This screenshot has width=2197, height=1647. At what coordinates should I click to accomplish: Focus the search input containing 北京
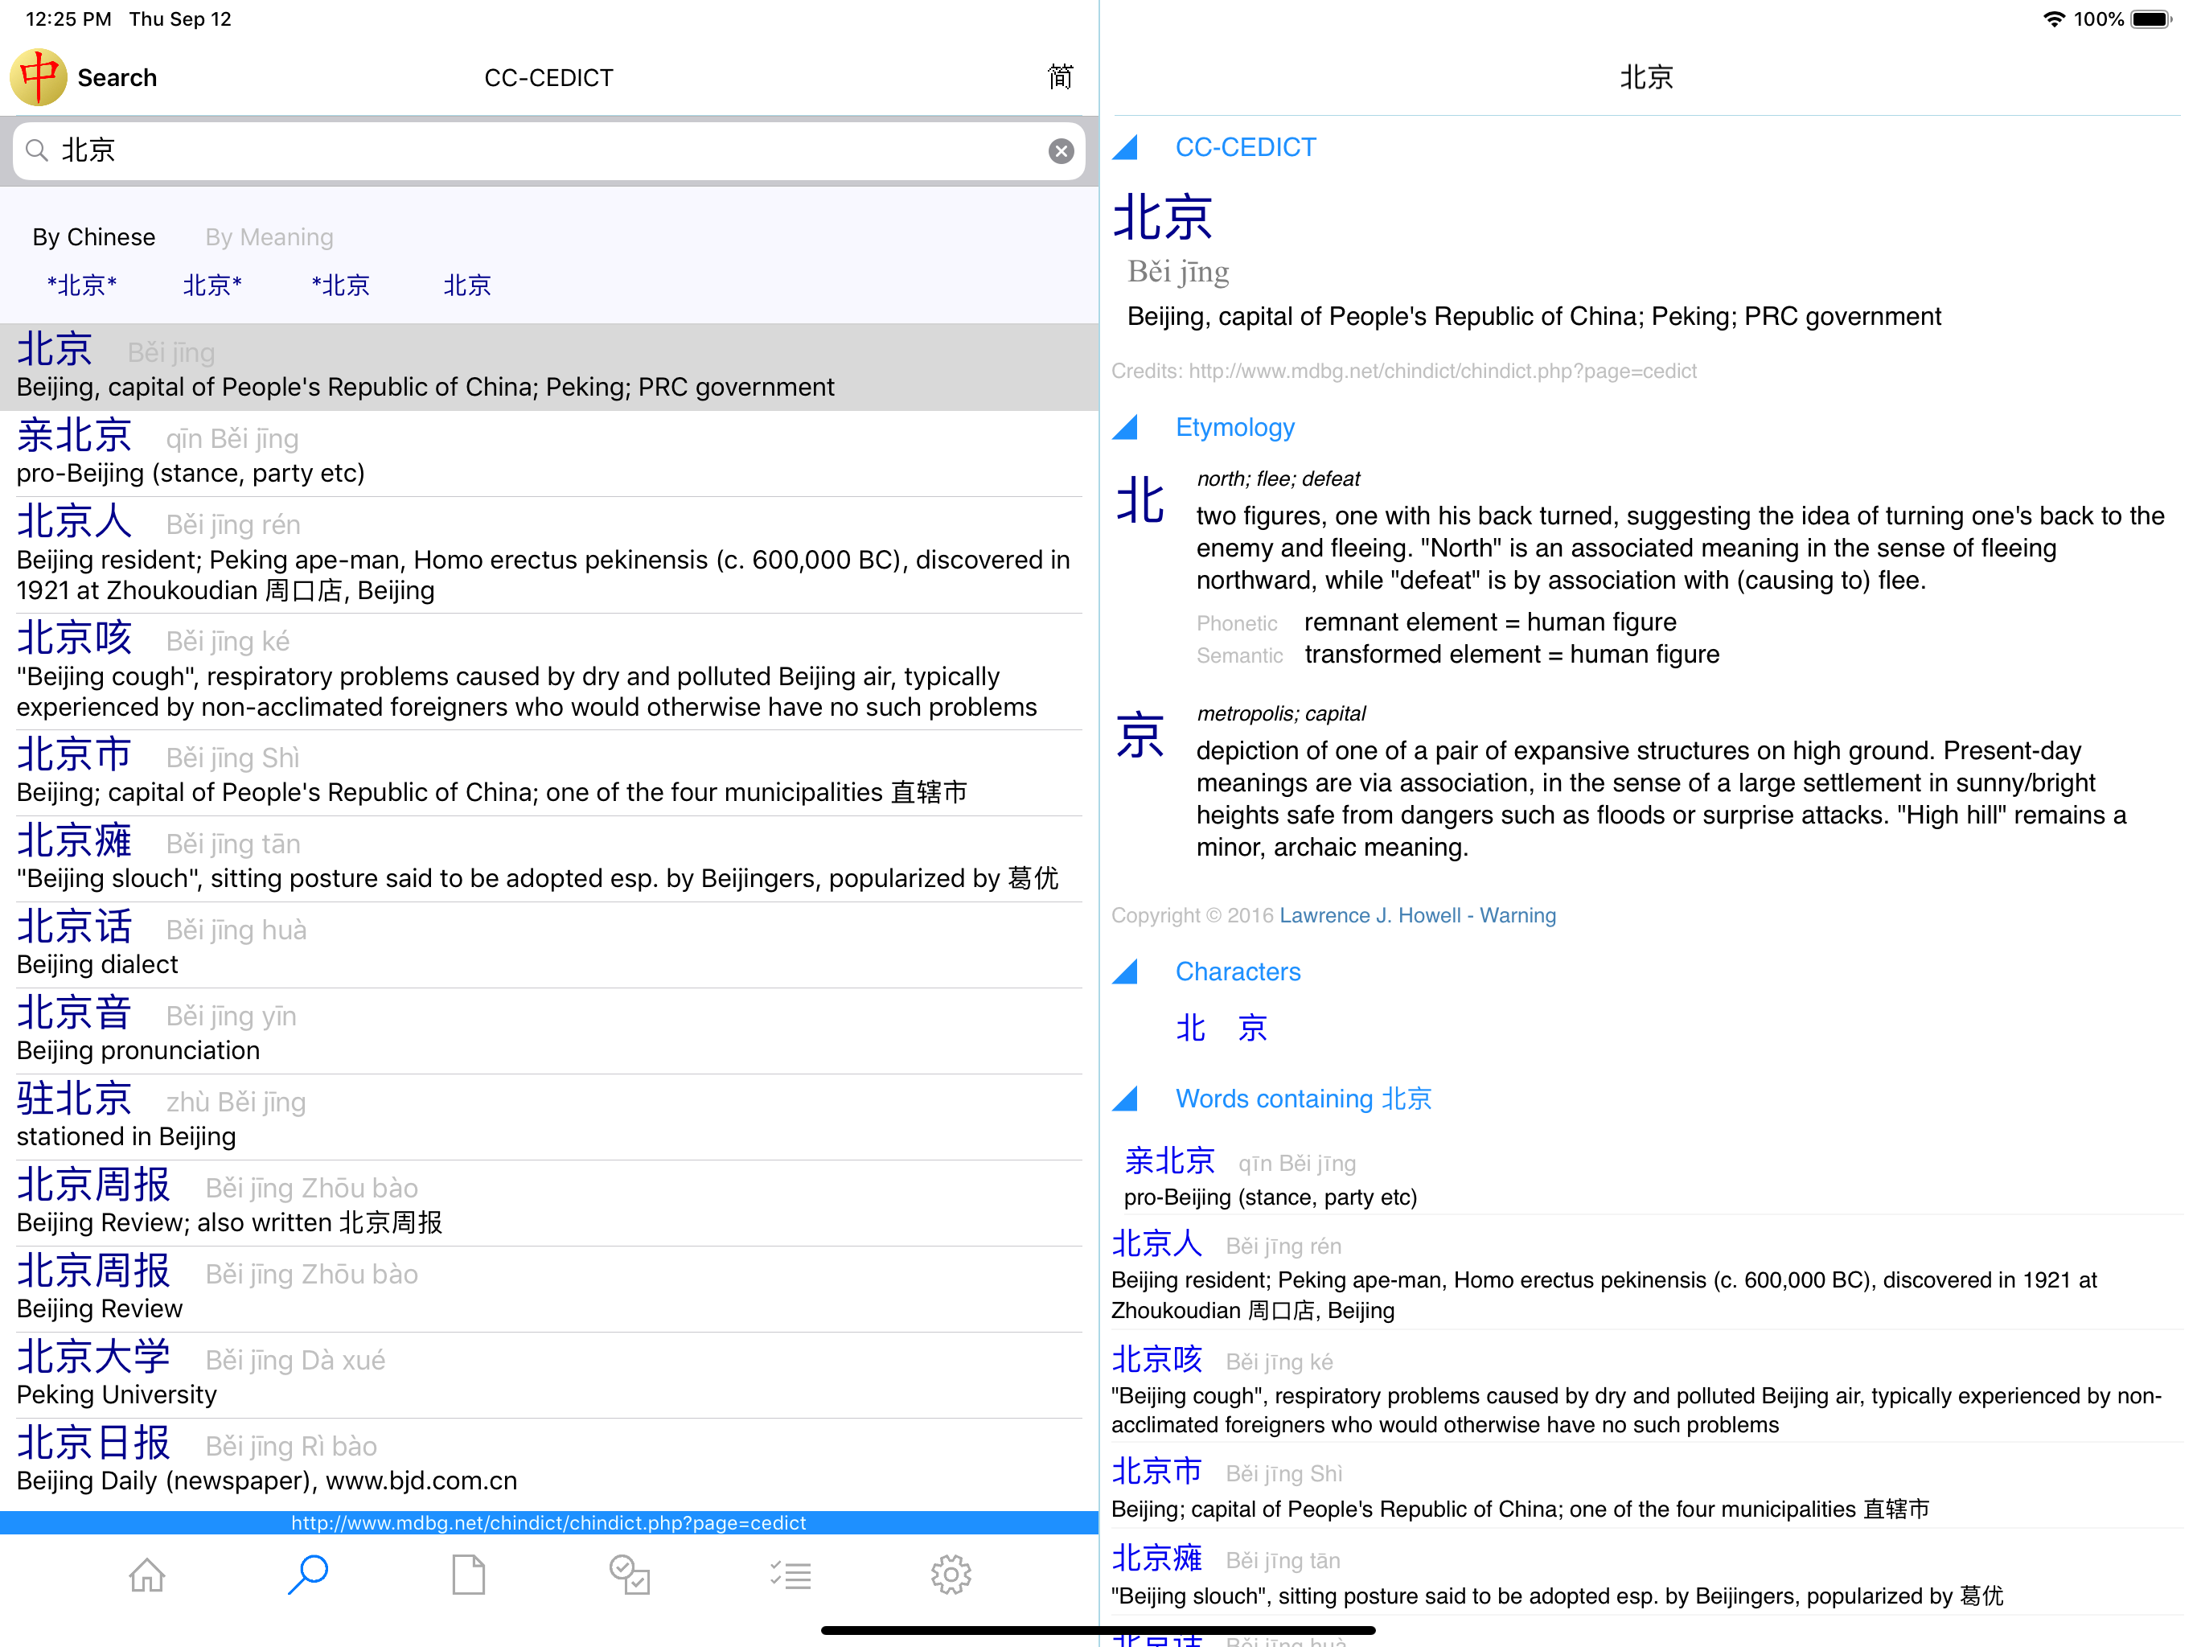(548, 151)
